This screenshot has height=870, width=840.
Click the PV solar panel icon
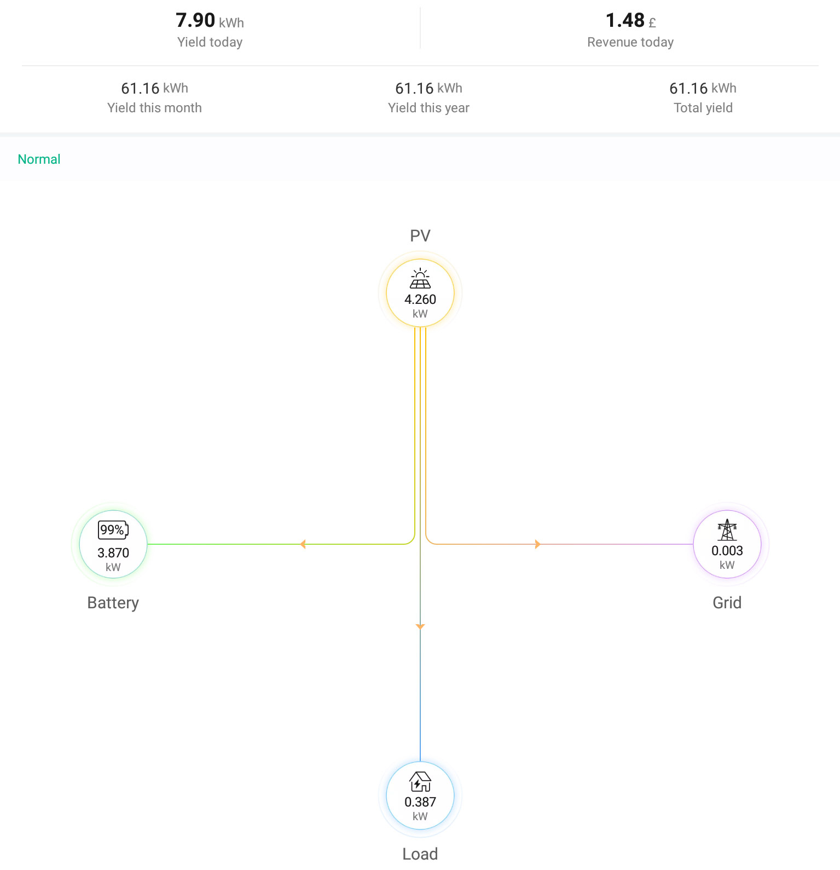pyautogui.click(x=420, y=279)
